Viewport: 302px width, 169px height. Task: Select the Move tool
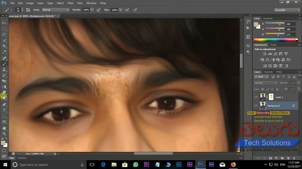point(4,23)
